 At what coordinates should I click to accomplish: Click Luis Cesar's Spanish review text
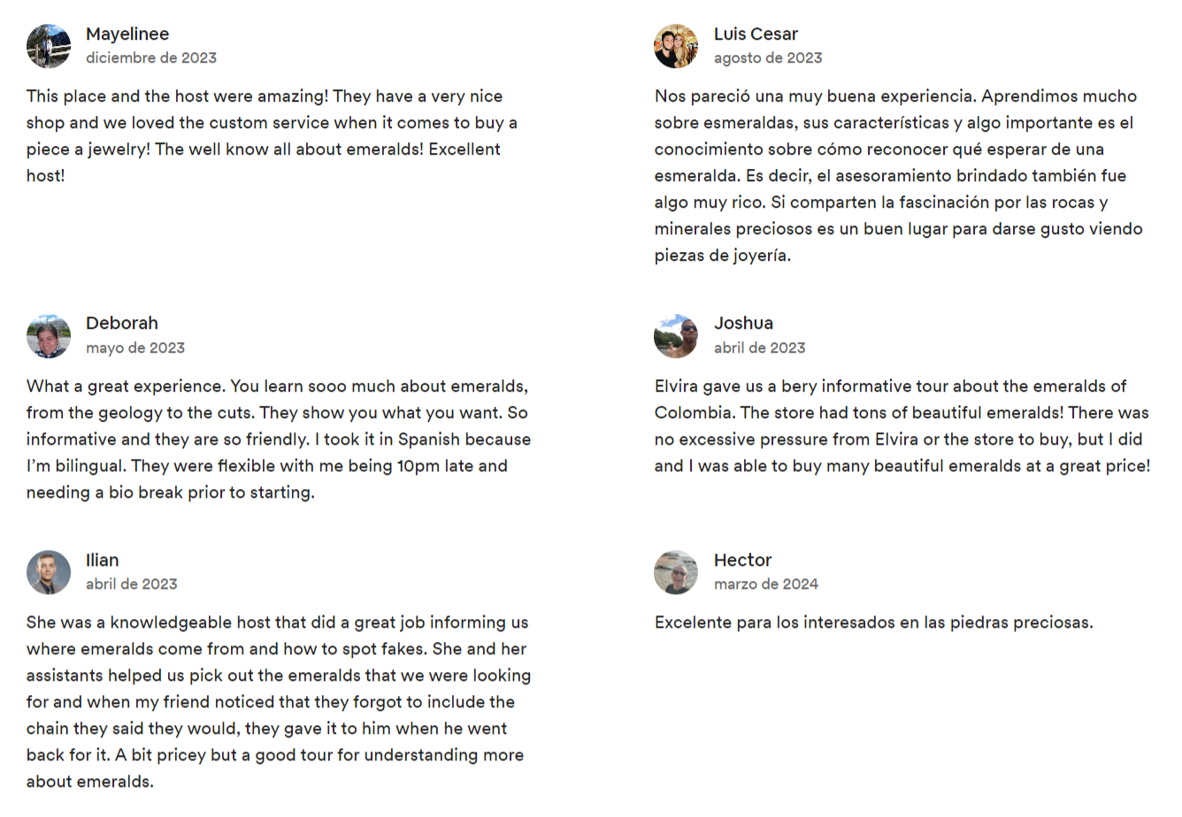pos(898,176)
